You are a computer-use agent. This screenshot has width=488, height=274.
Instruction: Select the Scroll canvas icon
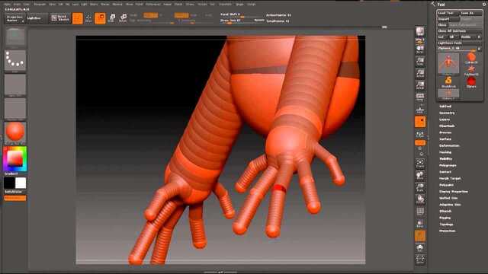pyautogui.click(x=420, y=49)
